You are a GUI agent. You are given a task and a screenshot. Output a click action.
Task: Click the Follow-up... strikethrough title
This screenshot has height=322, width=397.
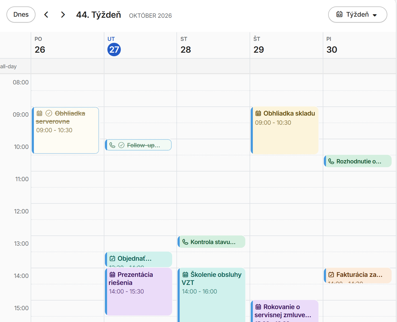click(x=143, y=145)
